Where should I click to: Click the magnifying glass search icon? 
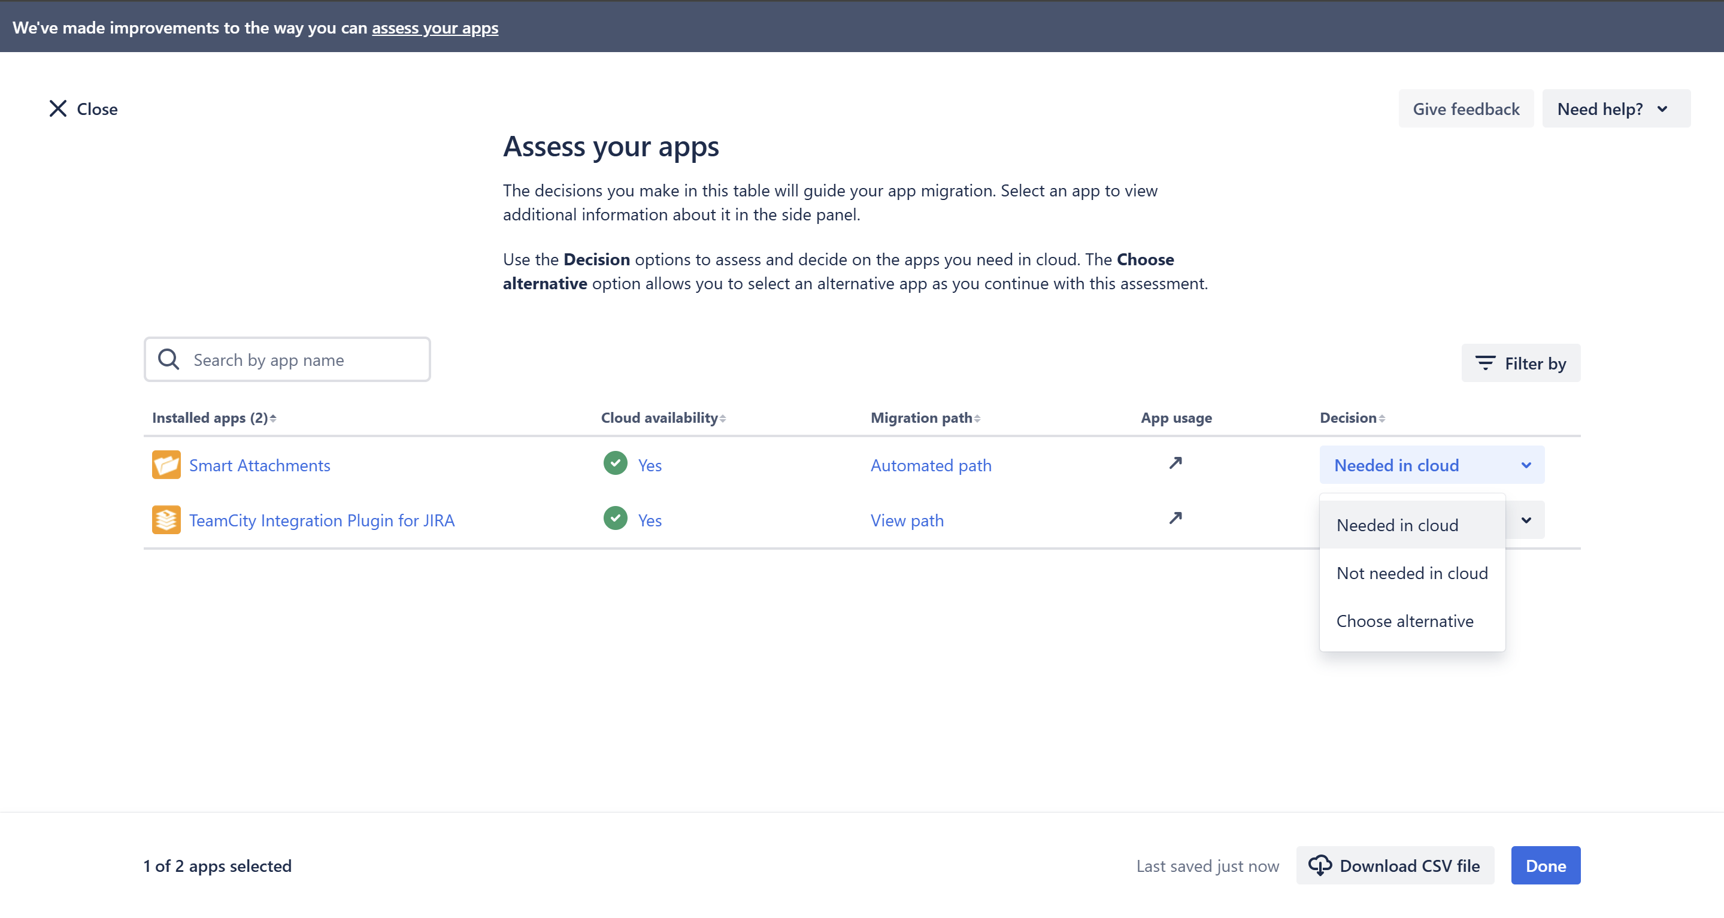(x=169, y=359)
